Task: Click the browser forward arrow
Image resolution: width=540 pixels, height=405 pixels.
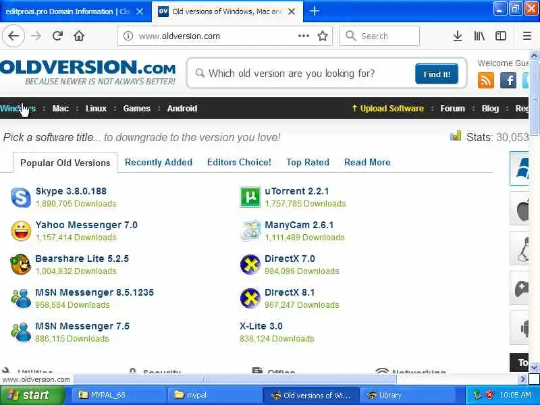Action: tap(36, 36)
